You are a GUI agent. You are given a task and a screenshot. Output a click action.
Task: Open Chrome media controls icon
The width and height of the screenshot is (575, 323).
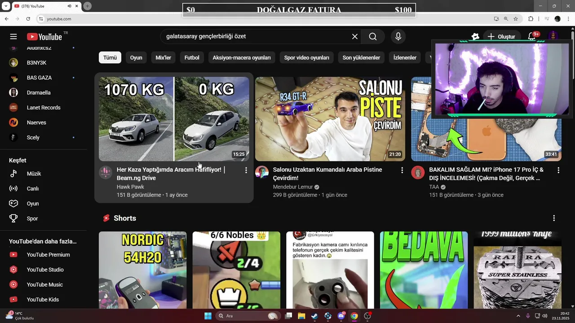tap(547, 19)
